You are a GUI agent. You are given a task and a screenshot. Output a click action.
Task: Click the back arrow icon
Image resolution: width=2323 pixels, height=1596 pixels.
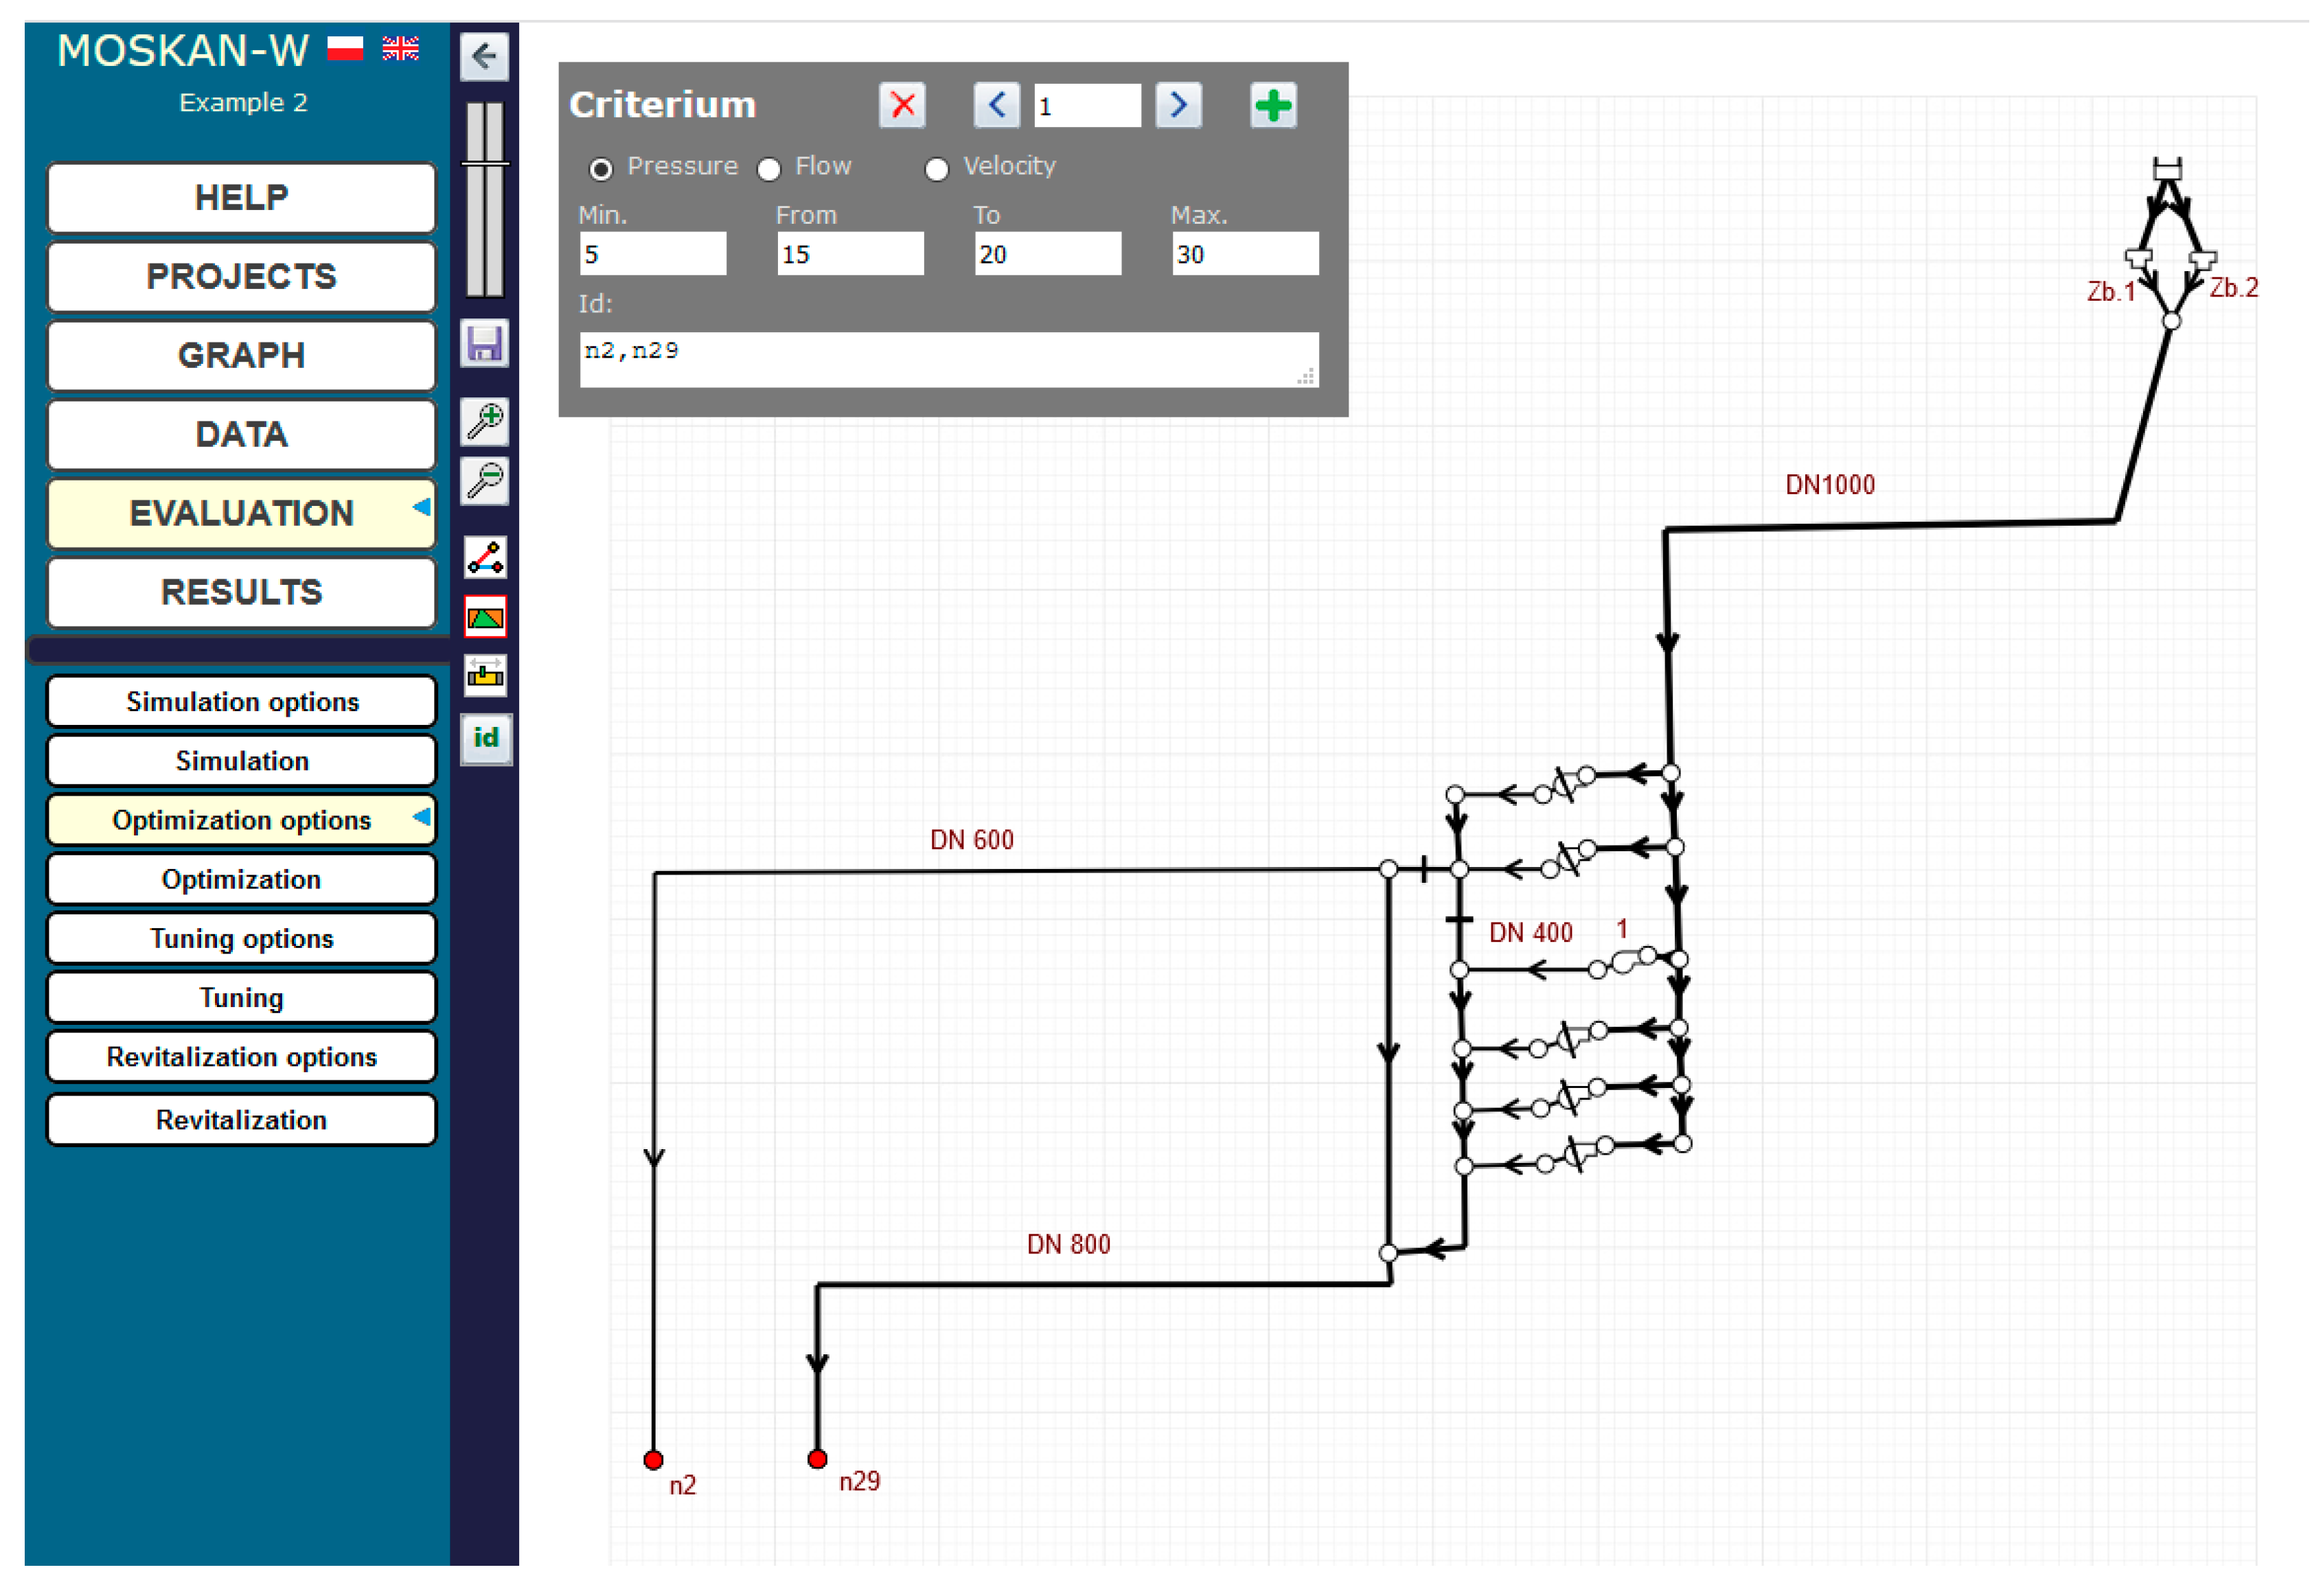484,56
